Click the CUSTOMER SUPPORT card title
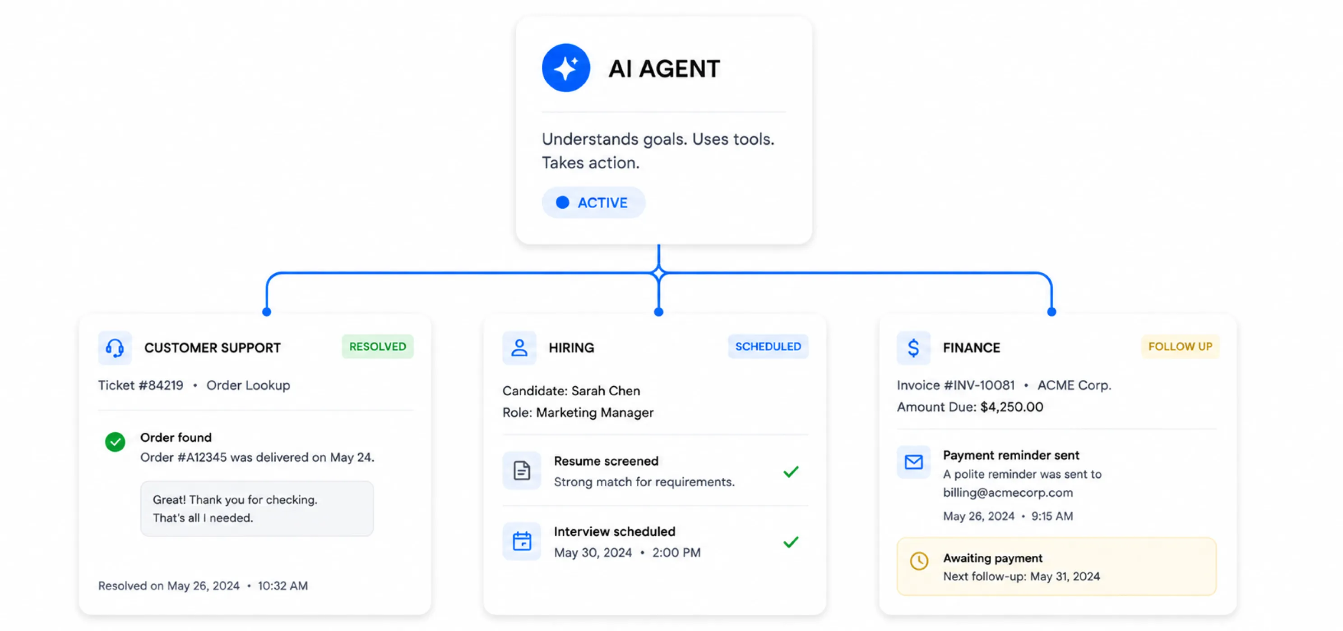 pyautogui.click(x=212, y=347)
